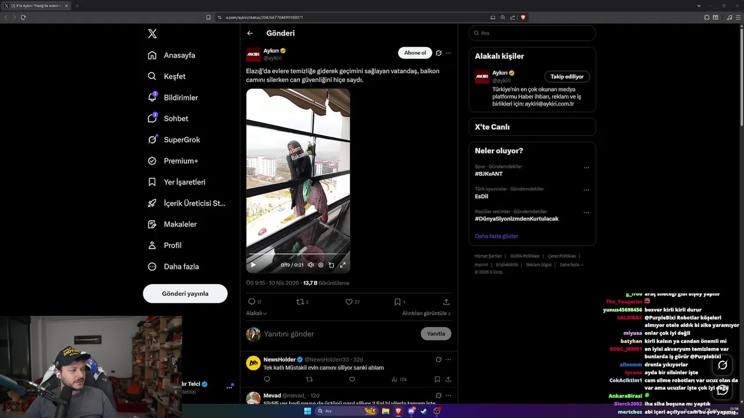Share the Aykırı post
Image resolution: width=744 pixels, height=418 pixels.
point(446,302)
